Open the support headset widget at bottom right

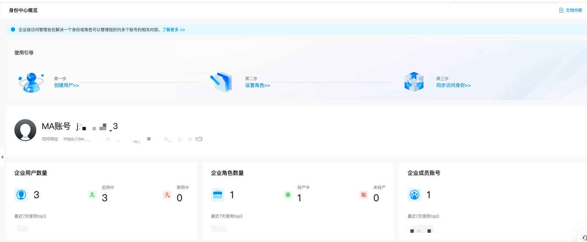(584, 238)
